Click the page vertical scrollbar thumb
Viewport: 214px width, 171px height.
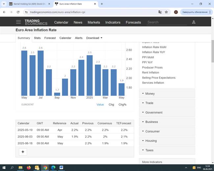tap(213, 51)
